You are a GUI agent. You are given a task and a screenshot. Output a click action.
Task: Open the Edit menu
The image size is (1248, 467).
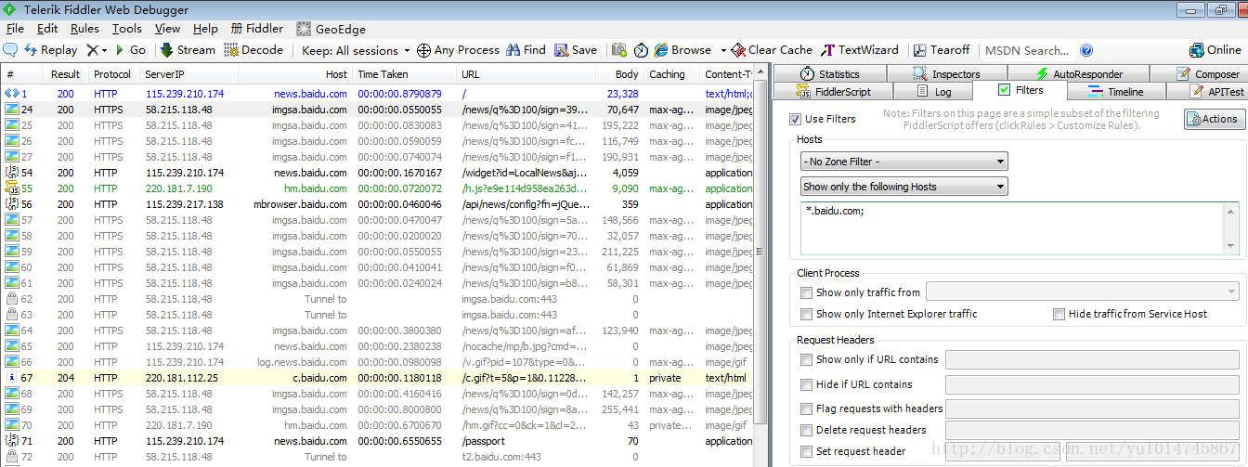coord(47,29)
